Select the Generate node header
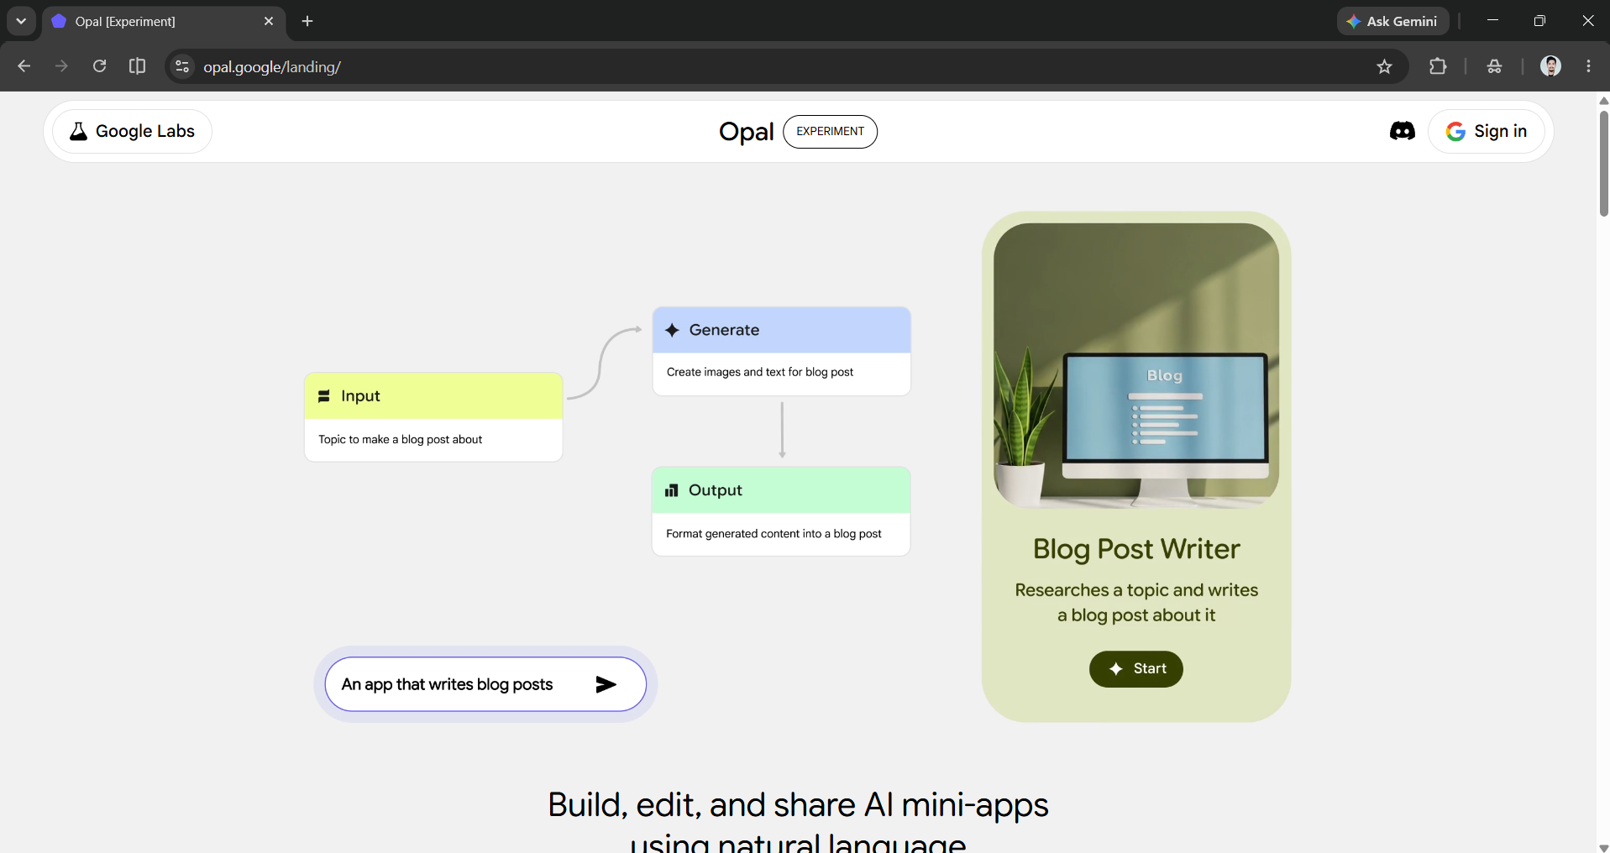1610x853 pixels. pyautogui.click(x=781, y=330)
